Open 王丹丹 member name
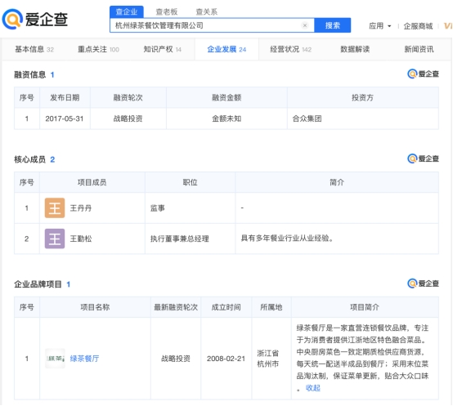Image resolution: width=453 pixels, height=406 pixels. tap(81, 208)
